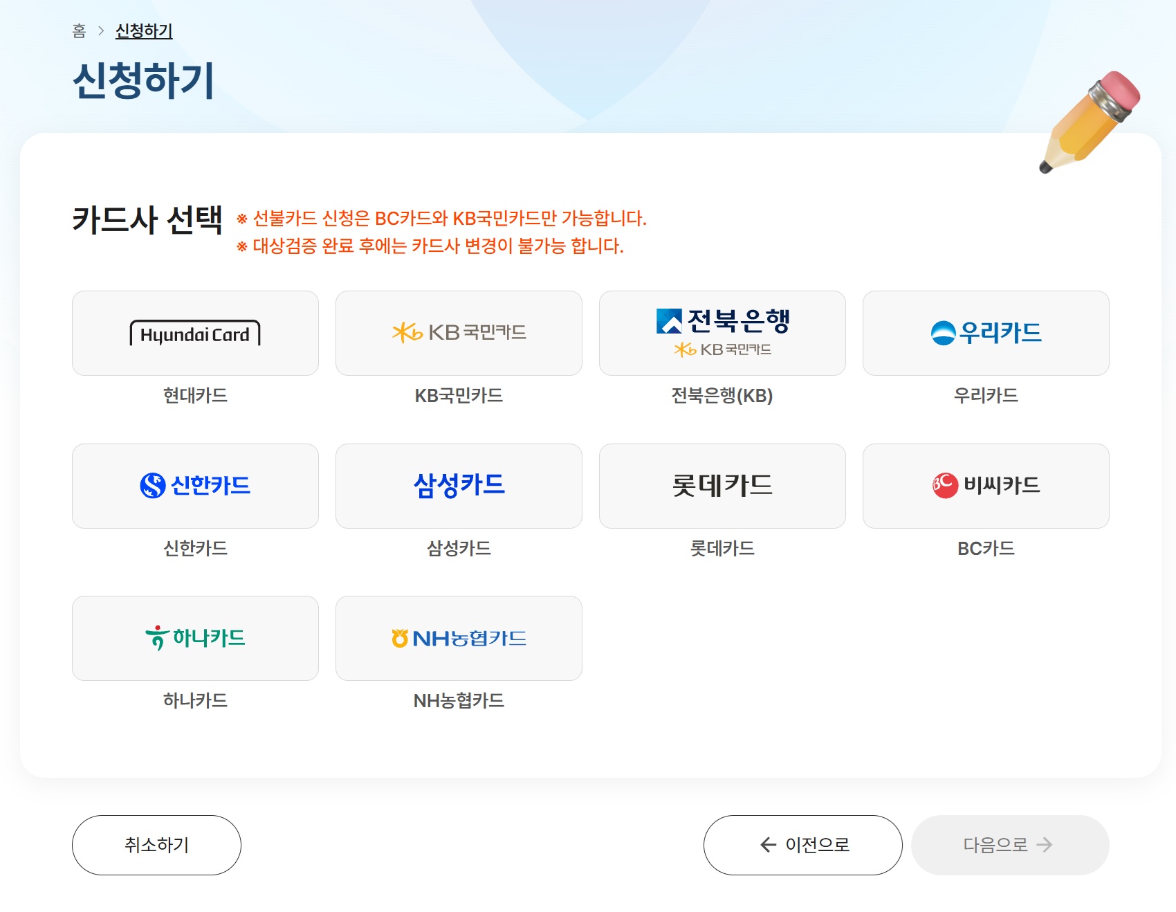Click the 우리카드 caption below the logo
Screen dimensions: 1176x912
pos(985,396)
